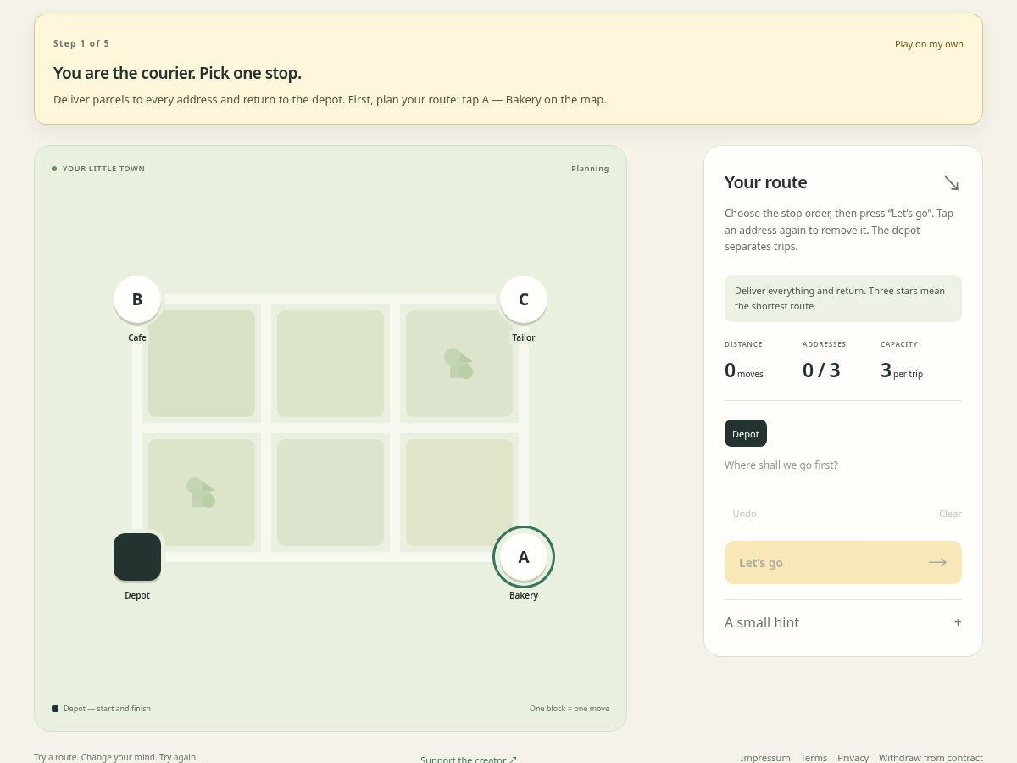The width and height of the screenshot is (1017, 763).
Task: Click 'YOUR LITTLE TOWN' map heading
Action: (x=103, y=169)
